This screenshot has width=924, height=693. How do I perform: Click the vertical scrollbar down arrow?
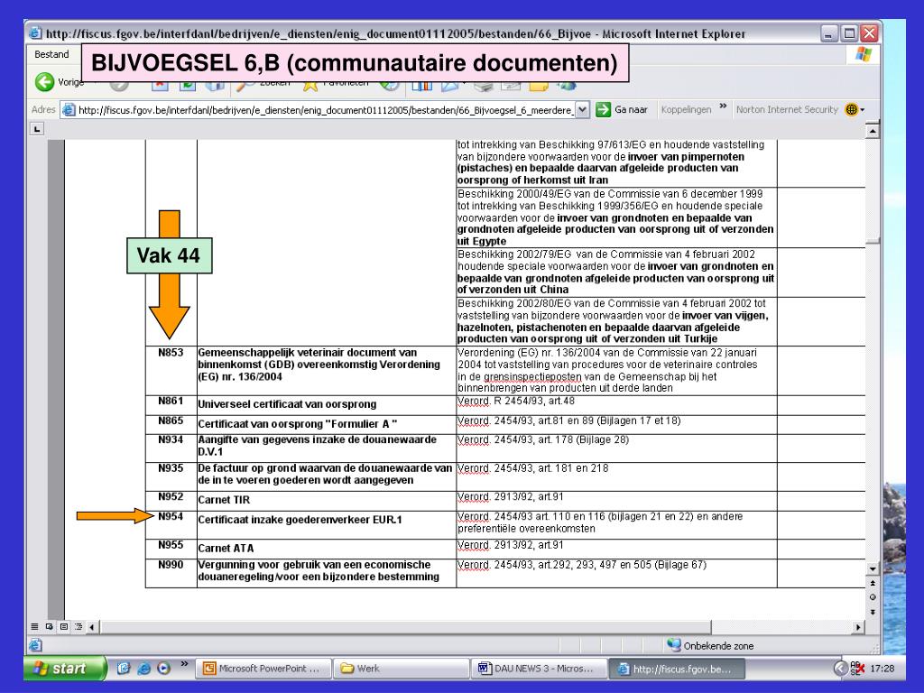pos(873,568)
